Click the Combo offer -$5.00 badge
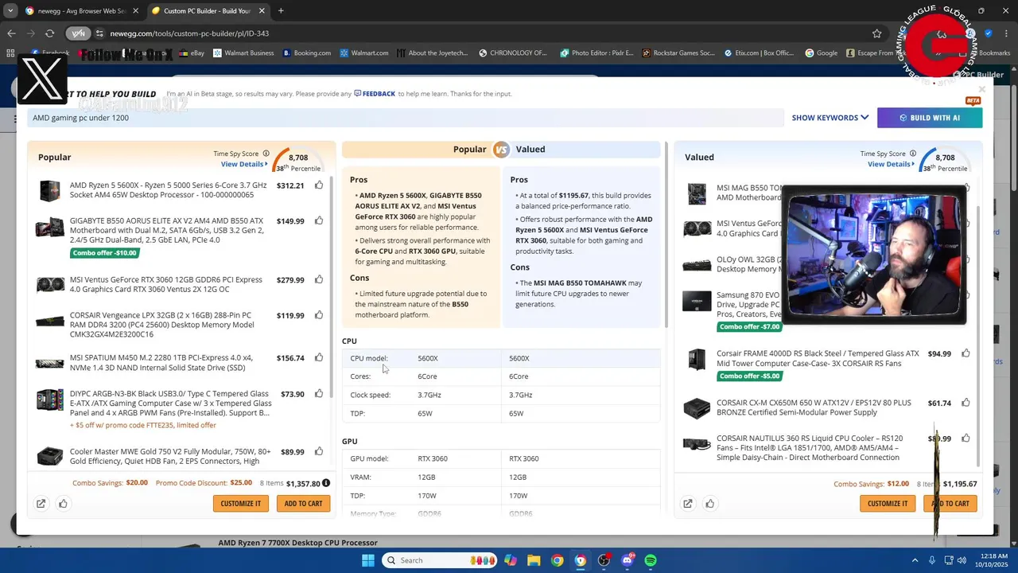 coord(750,376)
